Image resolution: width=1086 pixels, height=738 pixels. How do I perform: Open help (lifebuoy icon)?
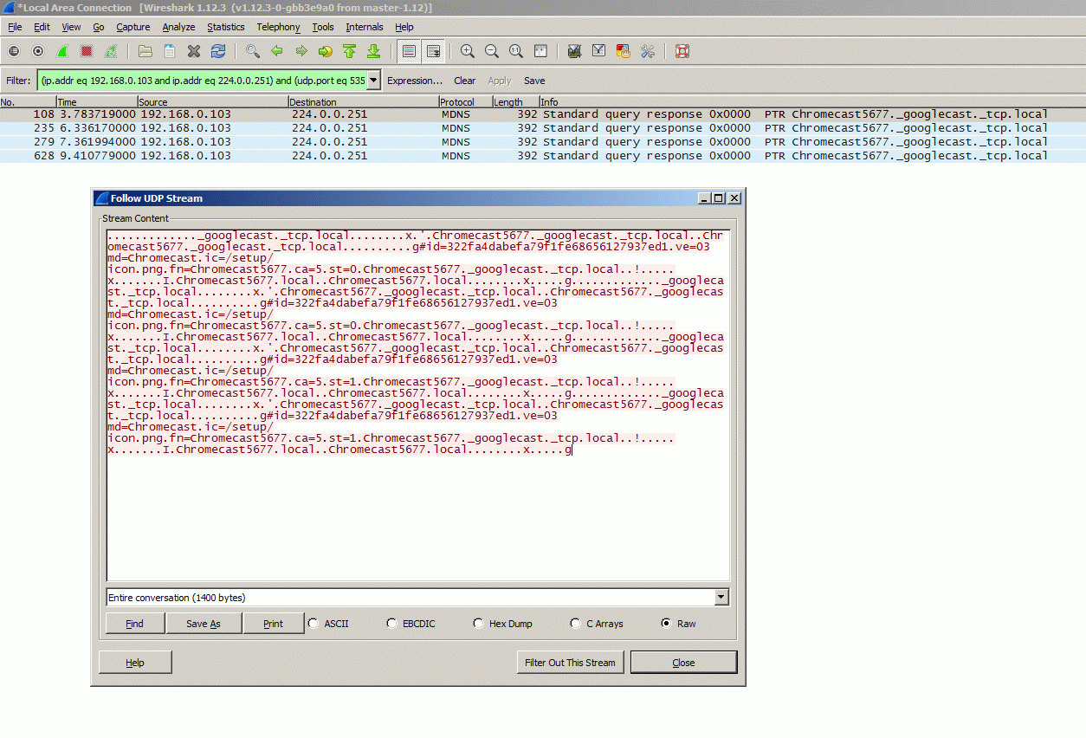click(x=682, y=51)
